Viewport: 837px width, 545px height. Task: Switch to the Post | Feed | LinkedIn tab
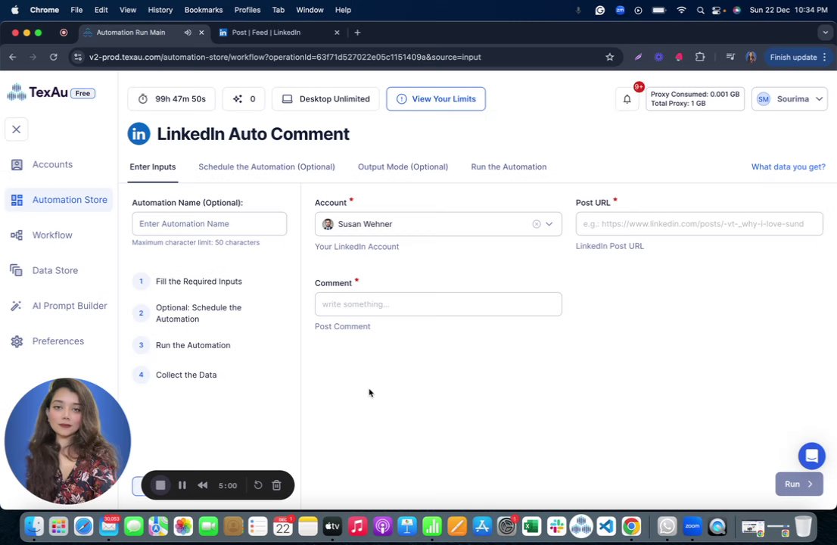point(278,33)
